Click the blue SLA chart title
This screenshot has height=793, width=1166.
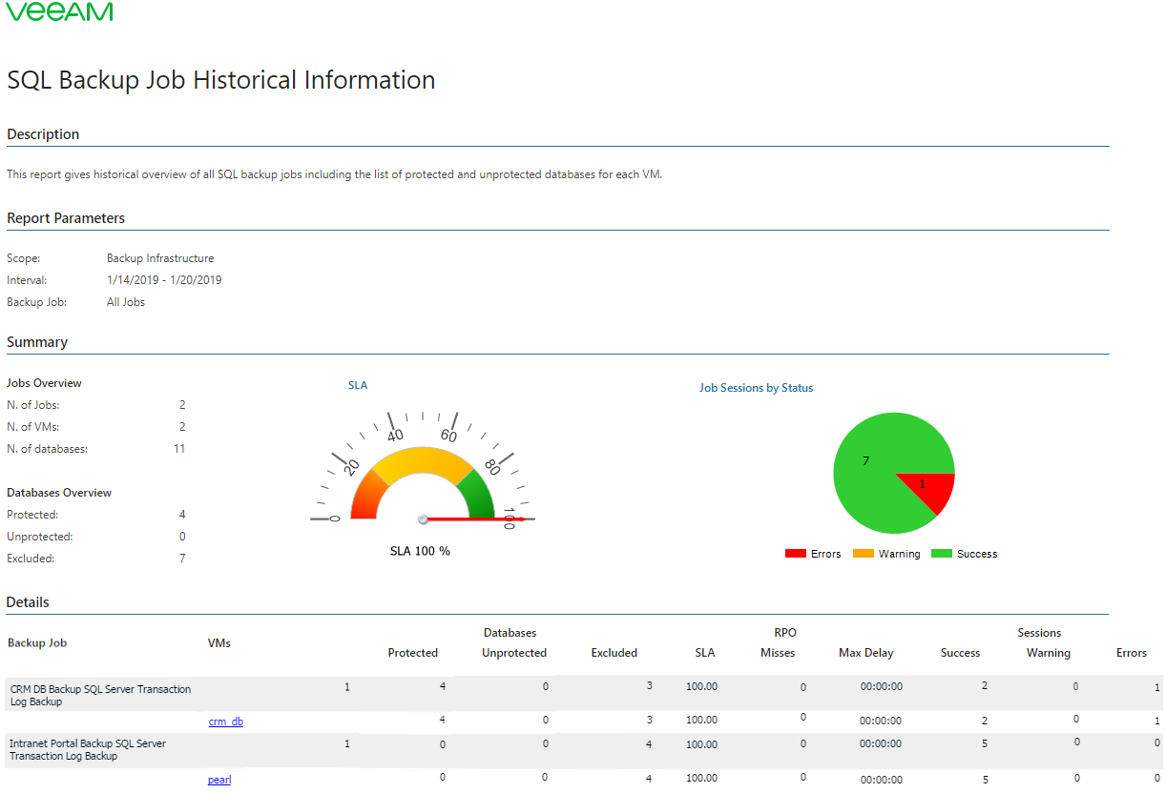(358, 385)
